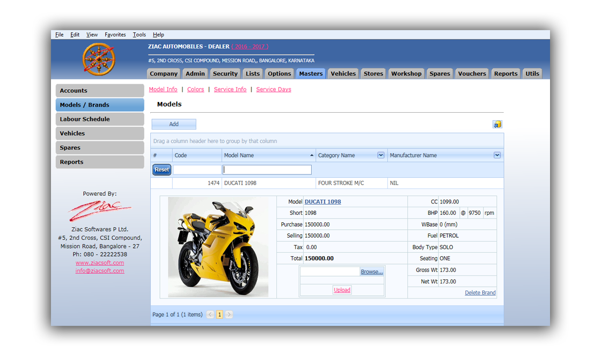Viewport: 601px width, 356px height.
Task: Click the file path field beside Browse
Action: tap(329, 272)
